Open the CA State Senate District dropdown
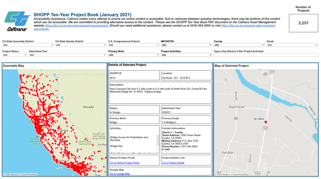321x179 pixels. pyautogui.click(x=81, y=45)
